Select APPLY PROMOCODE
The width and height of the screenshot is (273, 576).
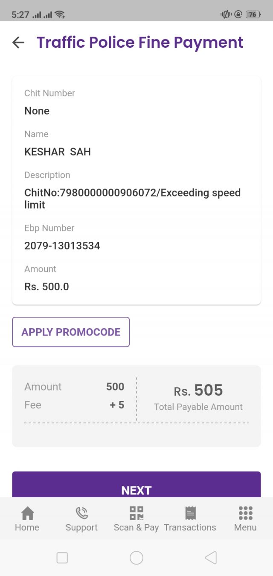[70, 332]
